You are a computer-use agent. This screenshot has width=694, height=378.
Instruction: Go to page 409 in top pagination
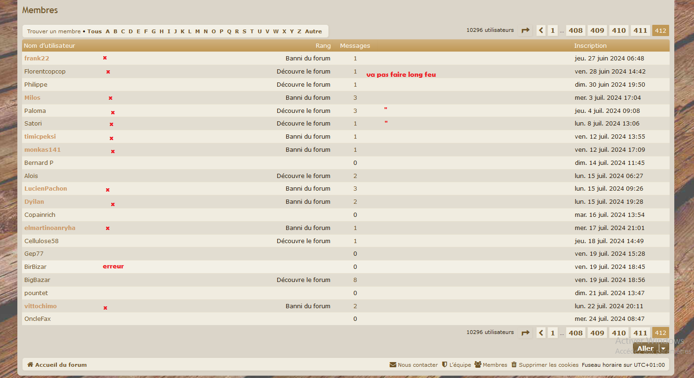coord(597,30)
